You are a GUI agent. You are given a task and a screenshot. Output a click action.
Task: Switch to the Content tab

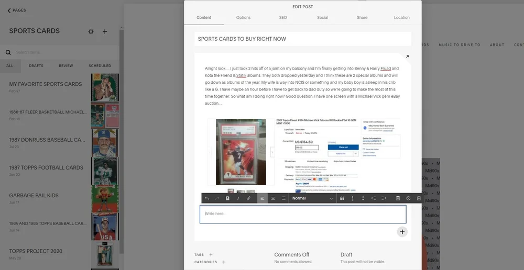[204, 18]
